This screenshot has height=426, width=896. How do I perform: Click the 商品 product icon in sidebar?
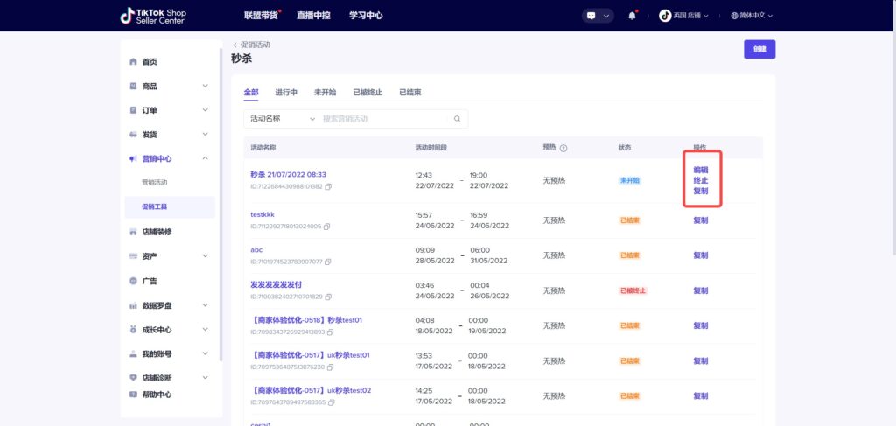[133, 87]
